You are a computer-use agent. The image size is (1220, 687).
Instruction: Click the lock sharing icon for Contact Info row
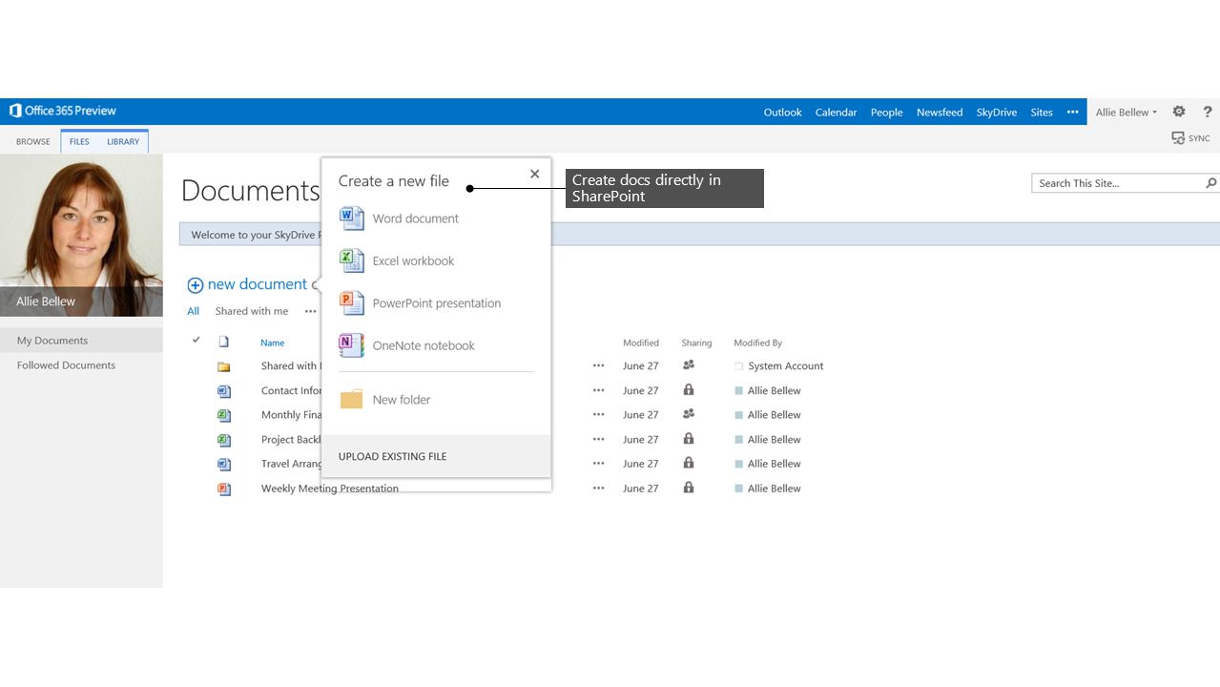pyautogui.click(x=689, y=390)
